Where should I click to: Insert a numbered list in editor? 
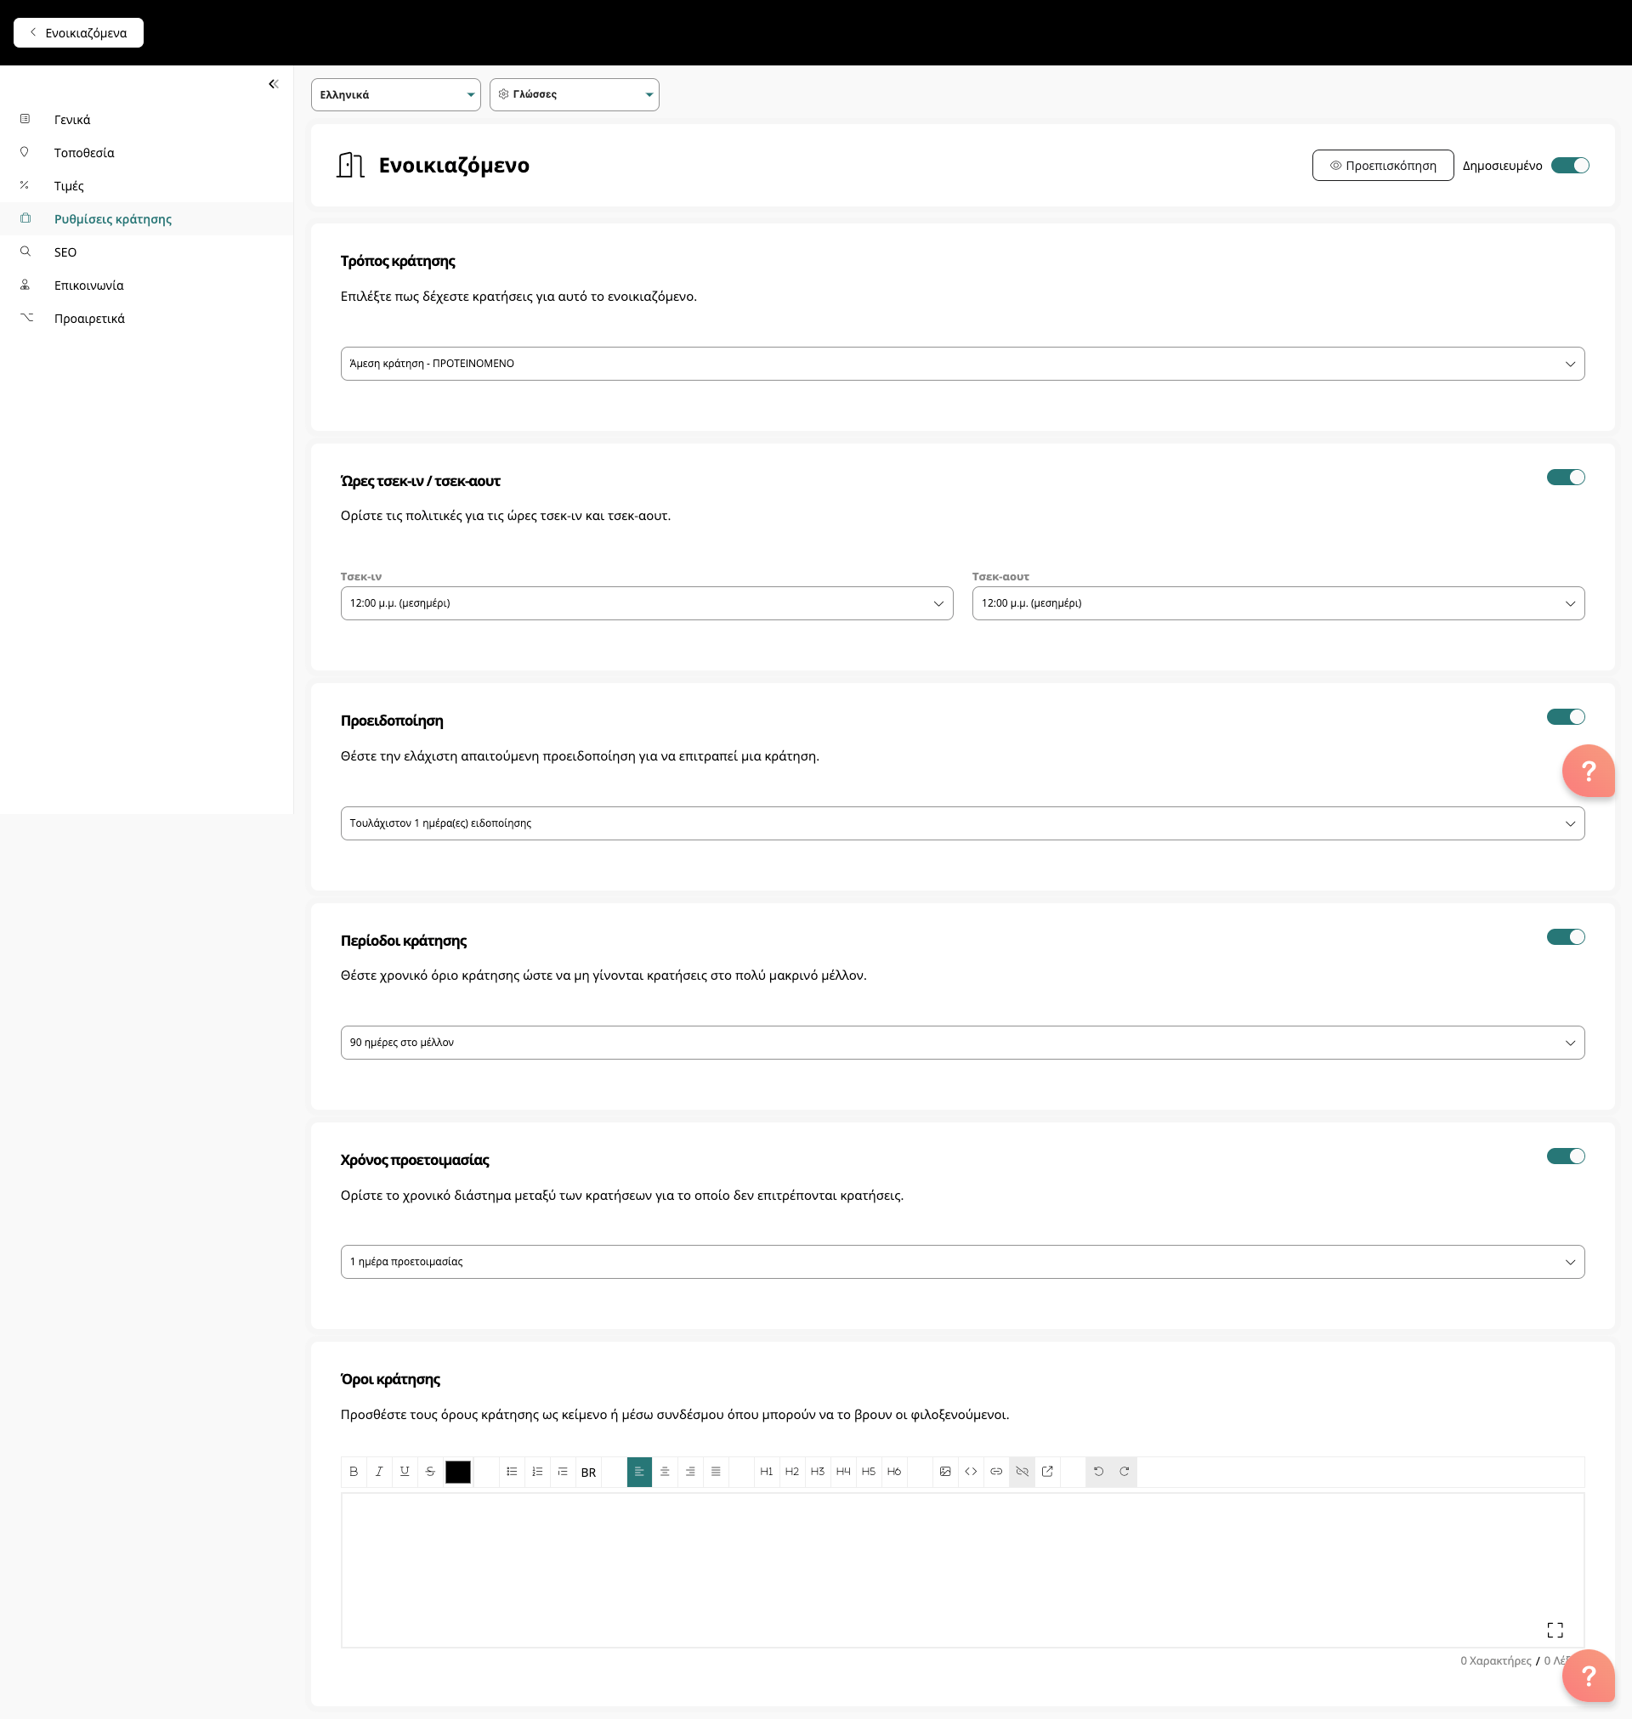(536, 1471)
